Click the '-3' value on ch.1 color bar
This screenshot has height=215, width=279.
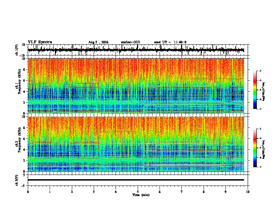pyautogui.click(x=260, y=71)
